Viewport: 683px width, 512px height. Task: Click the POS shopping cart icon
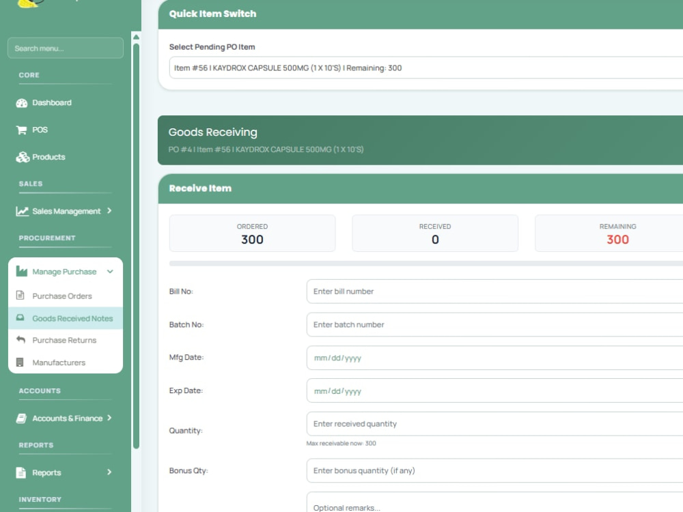[x=21, y=130]
